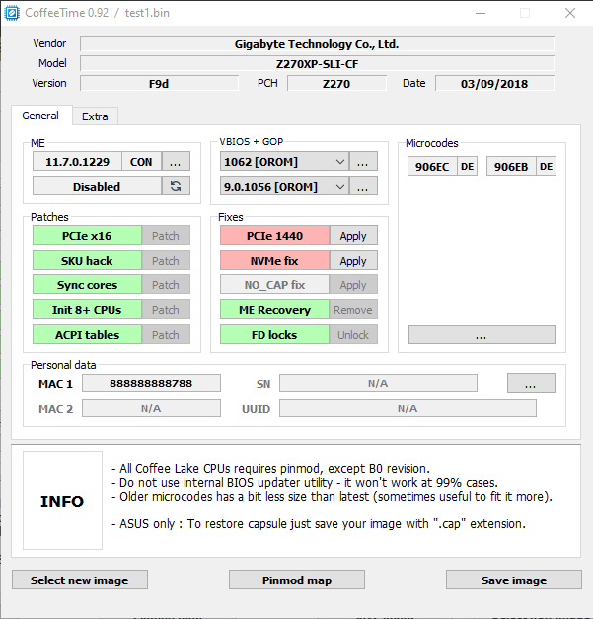Click DE label beside 906EC
Screen dimensions: 593x619
pos(467,166)
